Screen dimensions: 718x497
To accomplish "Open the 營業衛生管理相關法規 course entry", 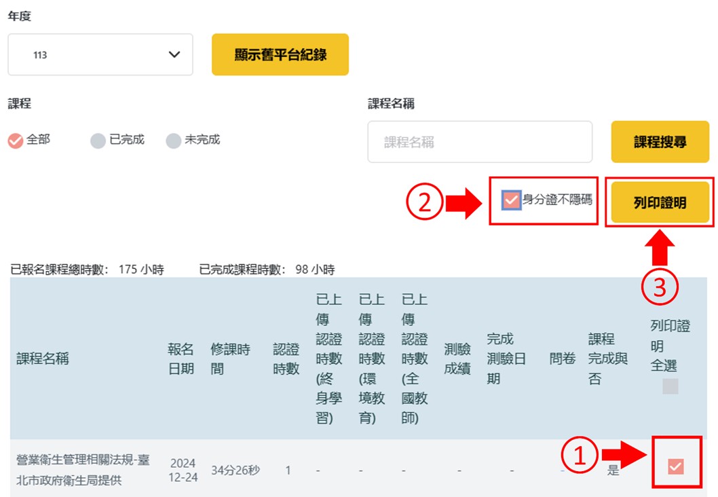I will (83, 469).
